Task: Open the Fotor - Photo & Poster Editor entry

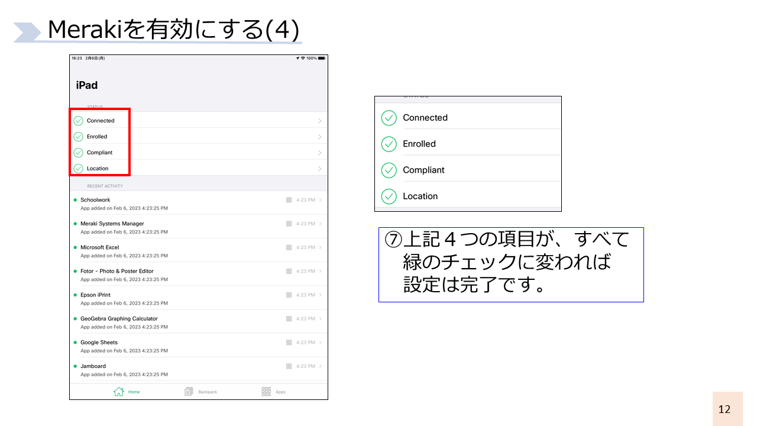Action: click(199, 275)
